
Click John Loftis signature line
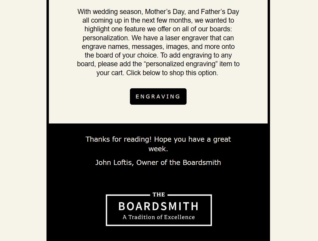(158, 163)
